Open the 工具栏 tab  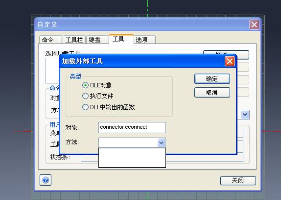(x=74, y=40)
